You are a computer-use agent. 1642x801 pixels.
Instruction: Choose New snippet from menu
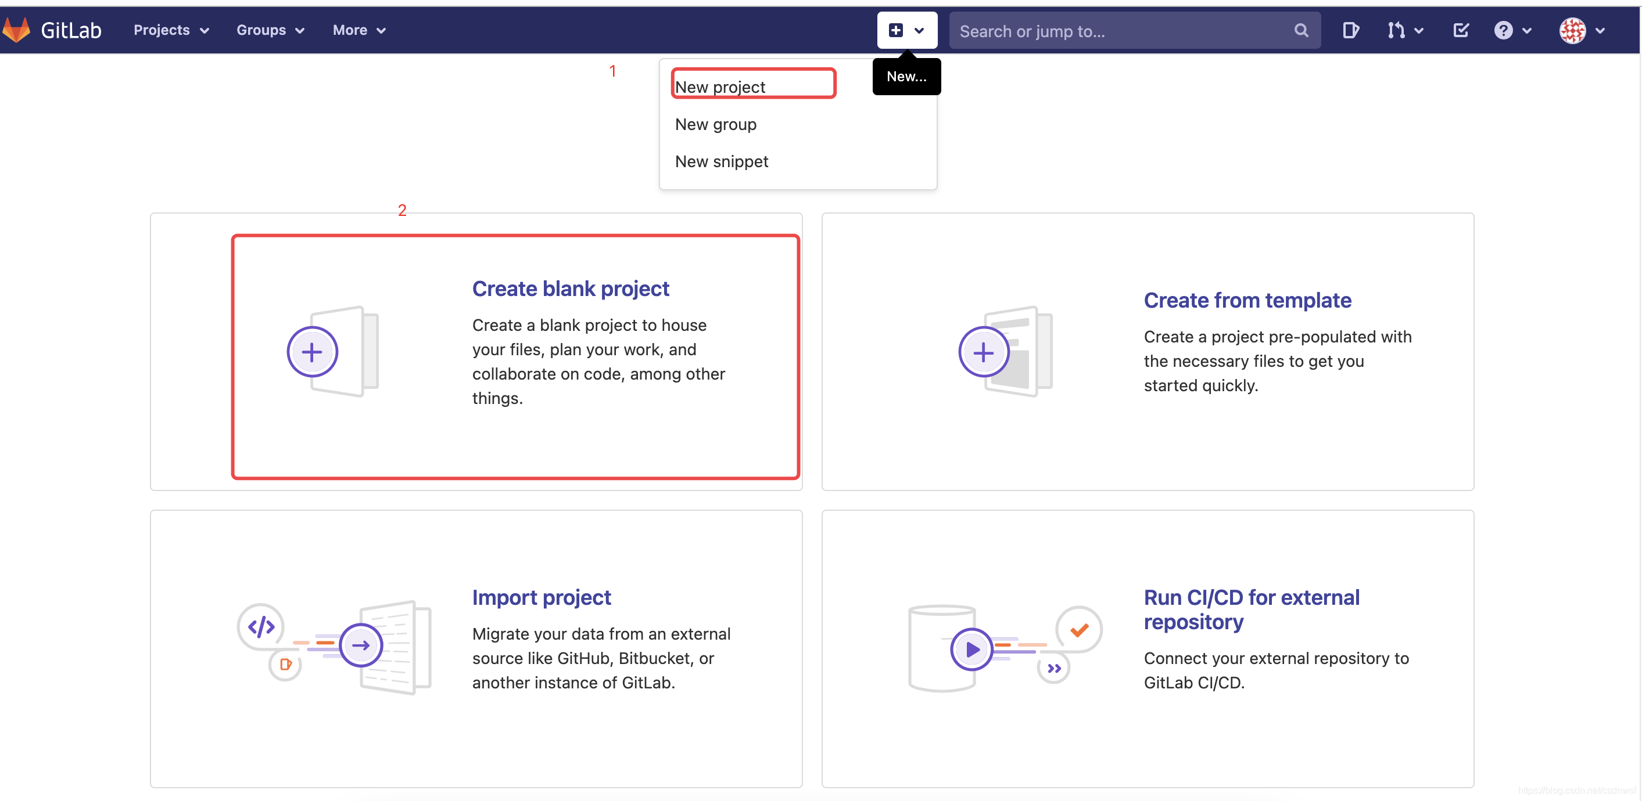pos(721,162)
